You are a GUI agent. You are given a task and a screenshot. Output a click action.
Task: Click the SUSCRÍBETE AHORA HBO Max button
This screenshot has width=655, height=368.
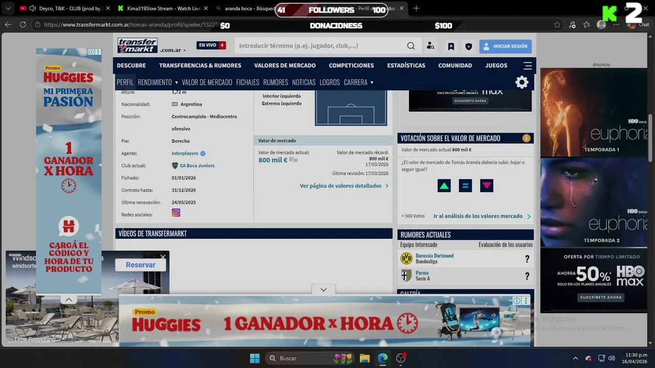(x=601, y=297)
